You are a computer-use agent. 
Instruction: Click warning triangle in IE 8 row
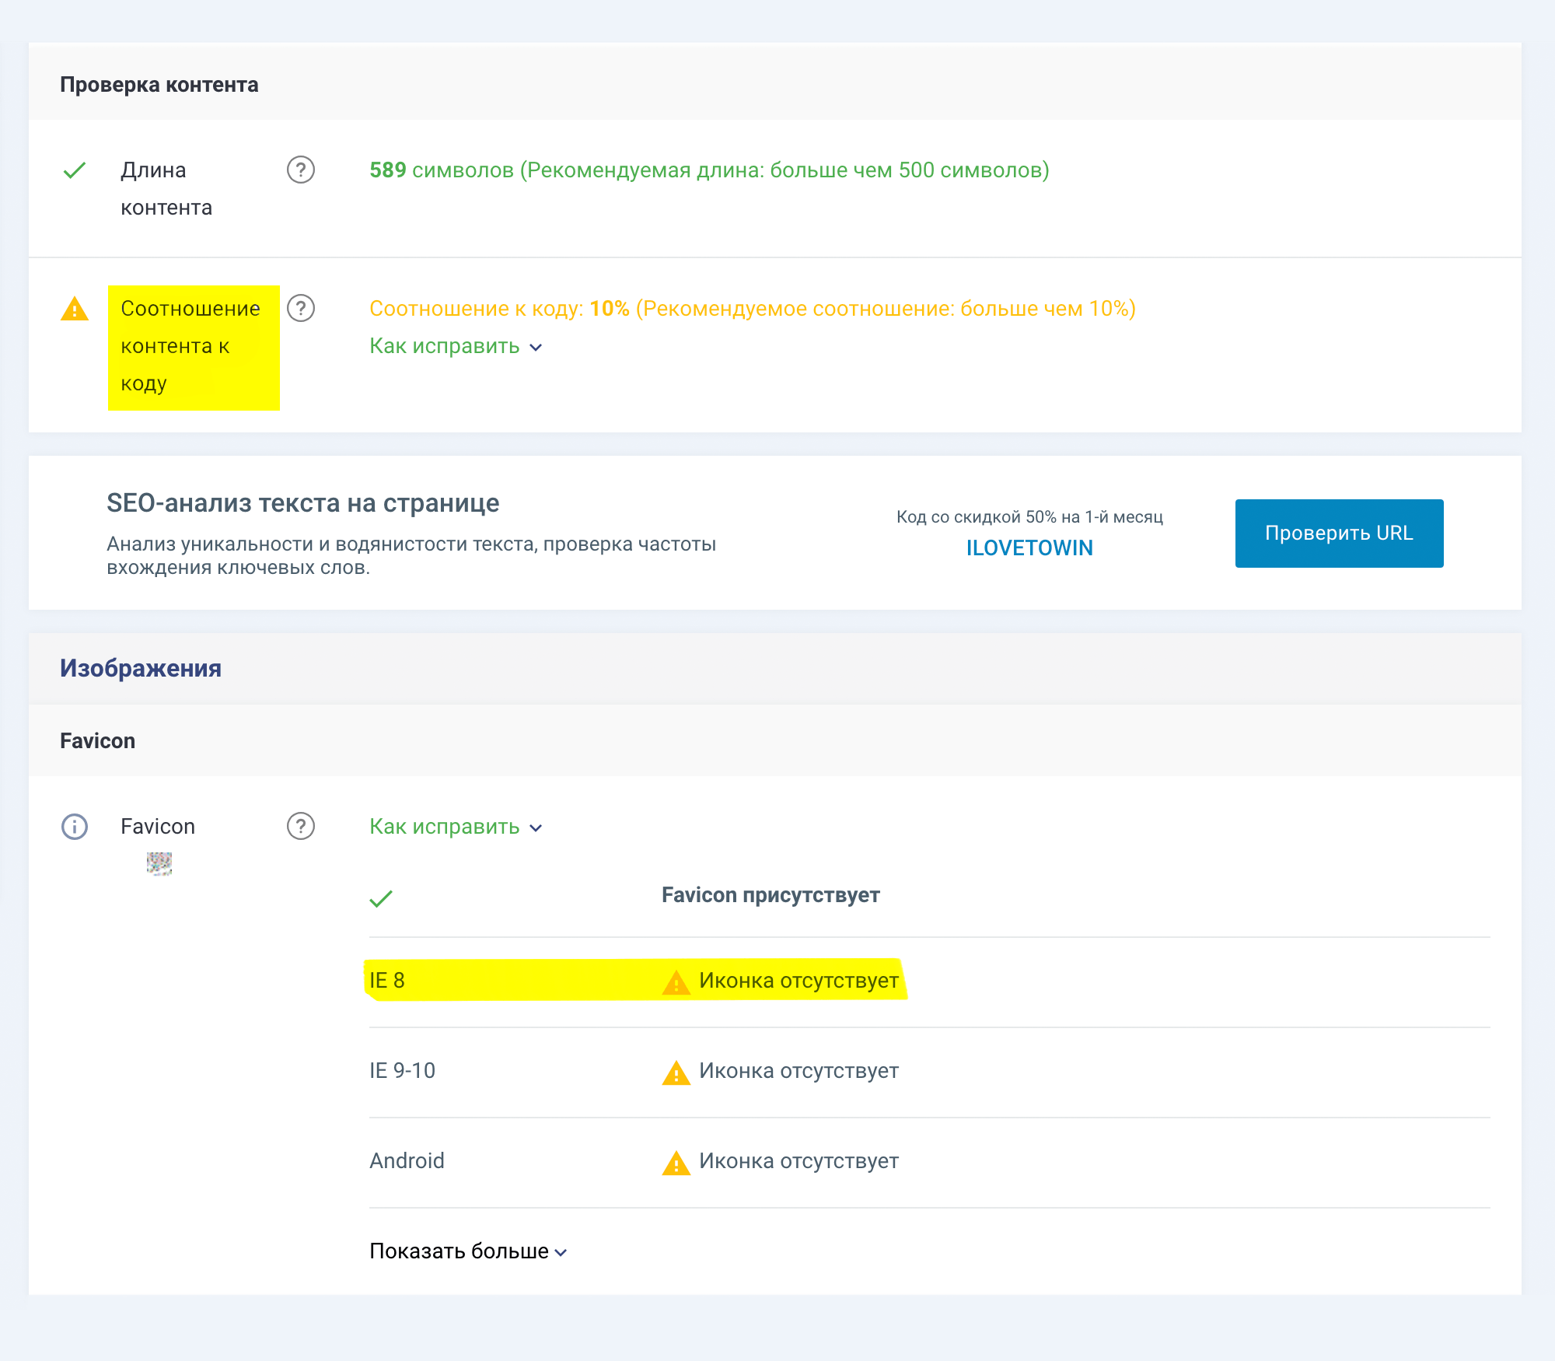676,982
